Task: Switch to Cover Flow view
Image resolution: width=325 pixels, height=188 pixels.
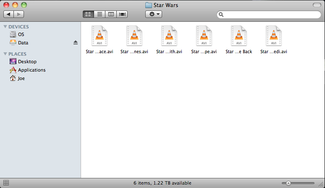Action: click(x=122, y=14)
